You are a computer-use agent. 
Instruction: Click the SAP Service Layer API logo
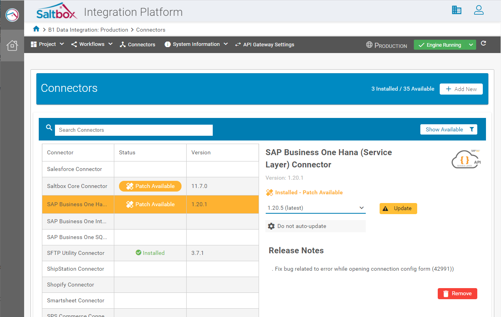pos(467,159)
